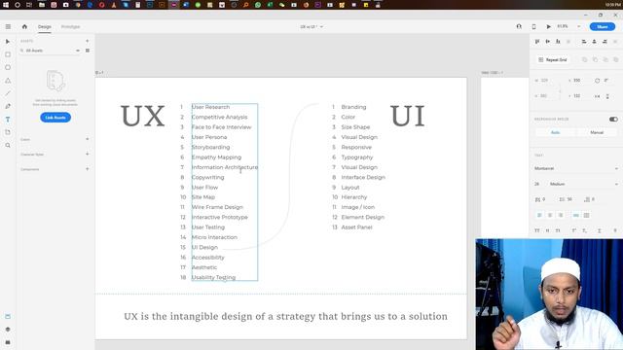Click the Link Assets button
Screen dimensions: 623x350
click(x=55, y=118)
